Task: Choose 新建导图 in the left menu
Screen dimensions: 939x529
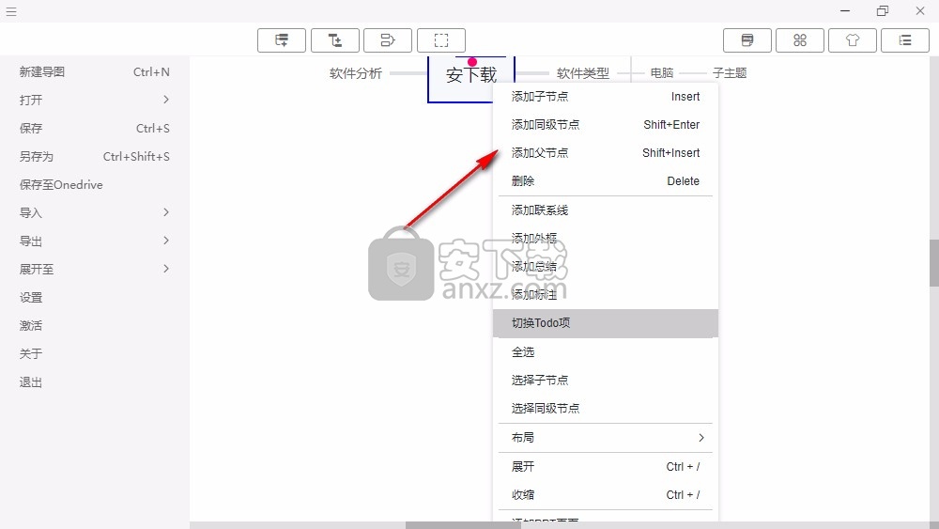Action: (x=94, y=72)
